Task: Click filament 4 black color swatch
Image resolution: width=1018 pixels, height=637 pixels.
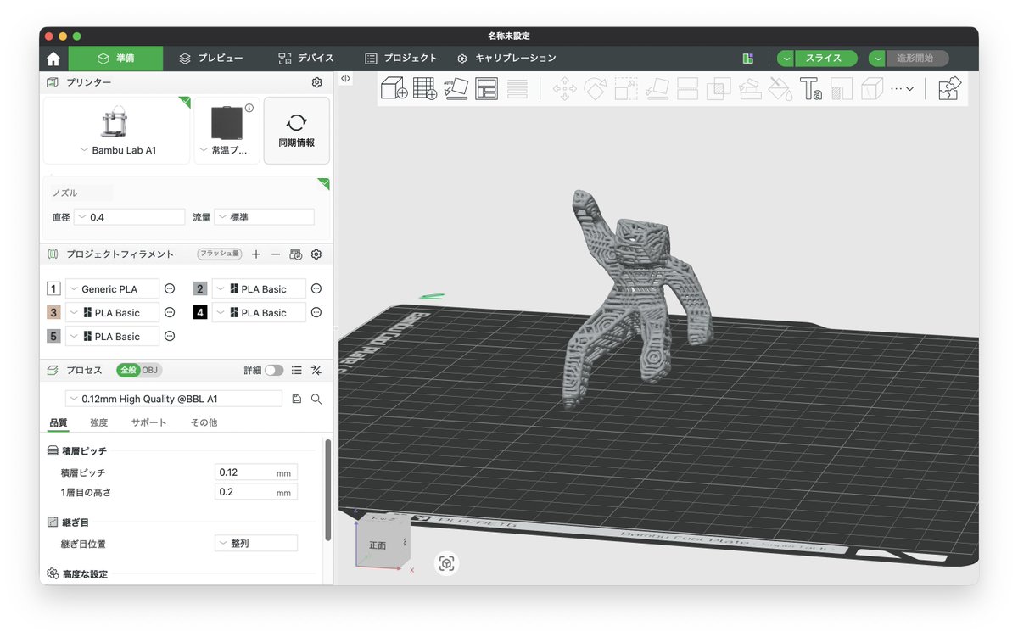Action: click(x=200, y=313)
